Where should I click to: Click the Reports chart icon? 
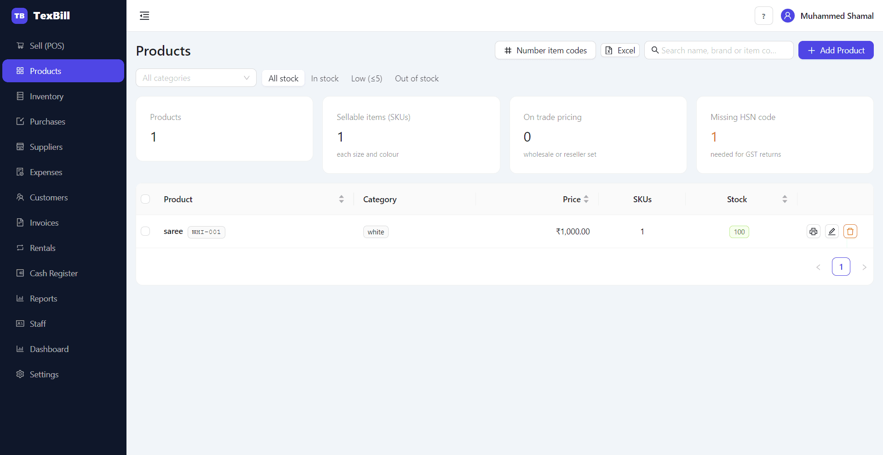pos(20,298)
